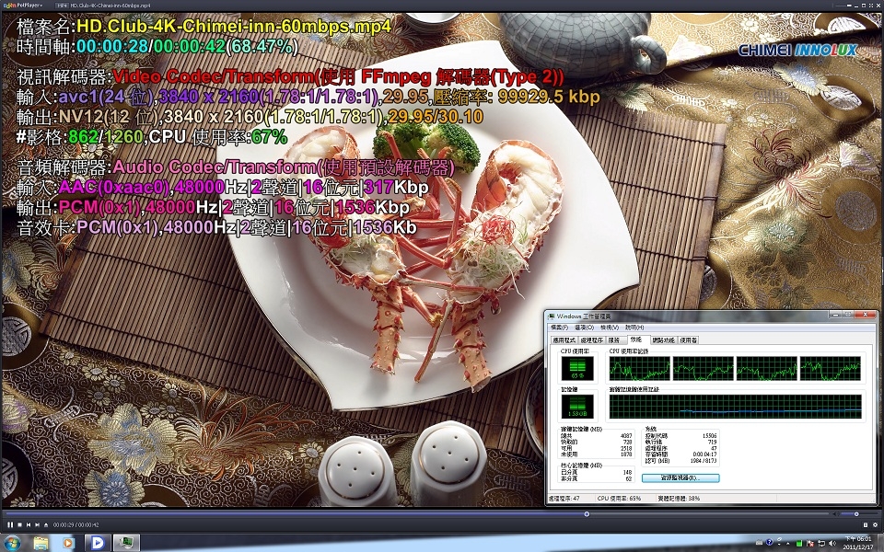884x552 pixels.
Task: Switch to the 使用者 tab
Action: coord(688,340)
